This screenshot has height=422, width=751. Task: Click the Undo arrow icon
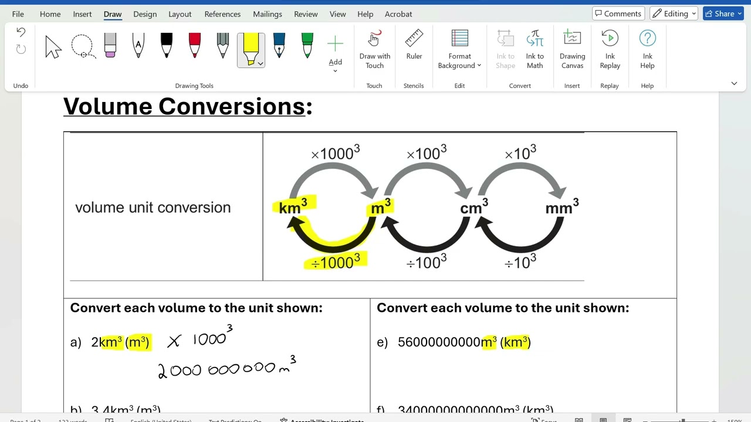[21, 32]
